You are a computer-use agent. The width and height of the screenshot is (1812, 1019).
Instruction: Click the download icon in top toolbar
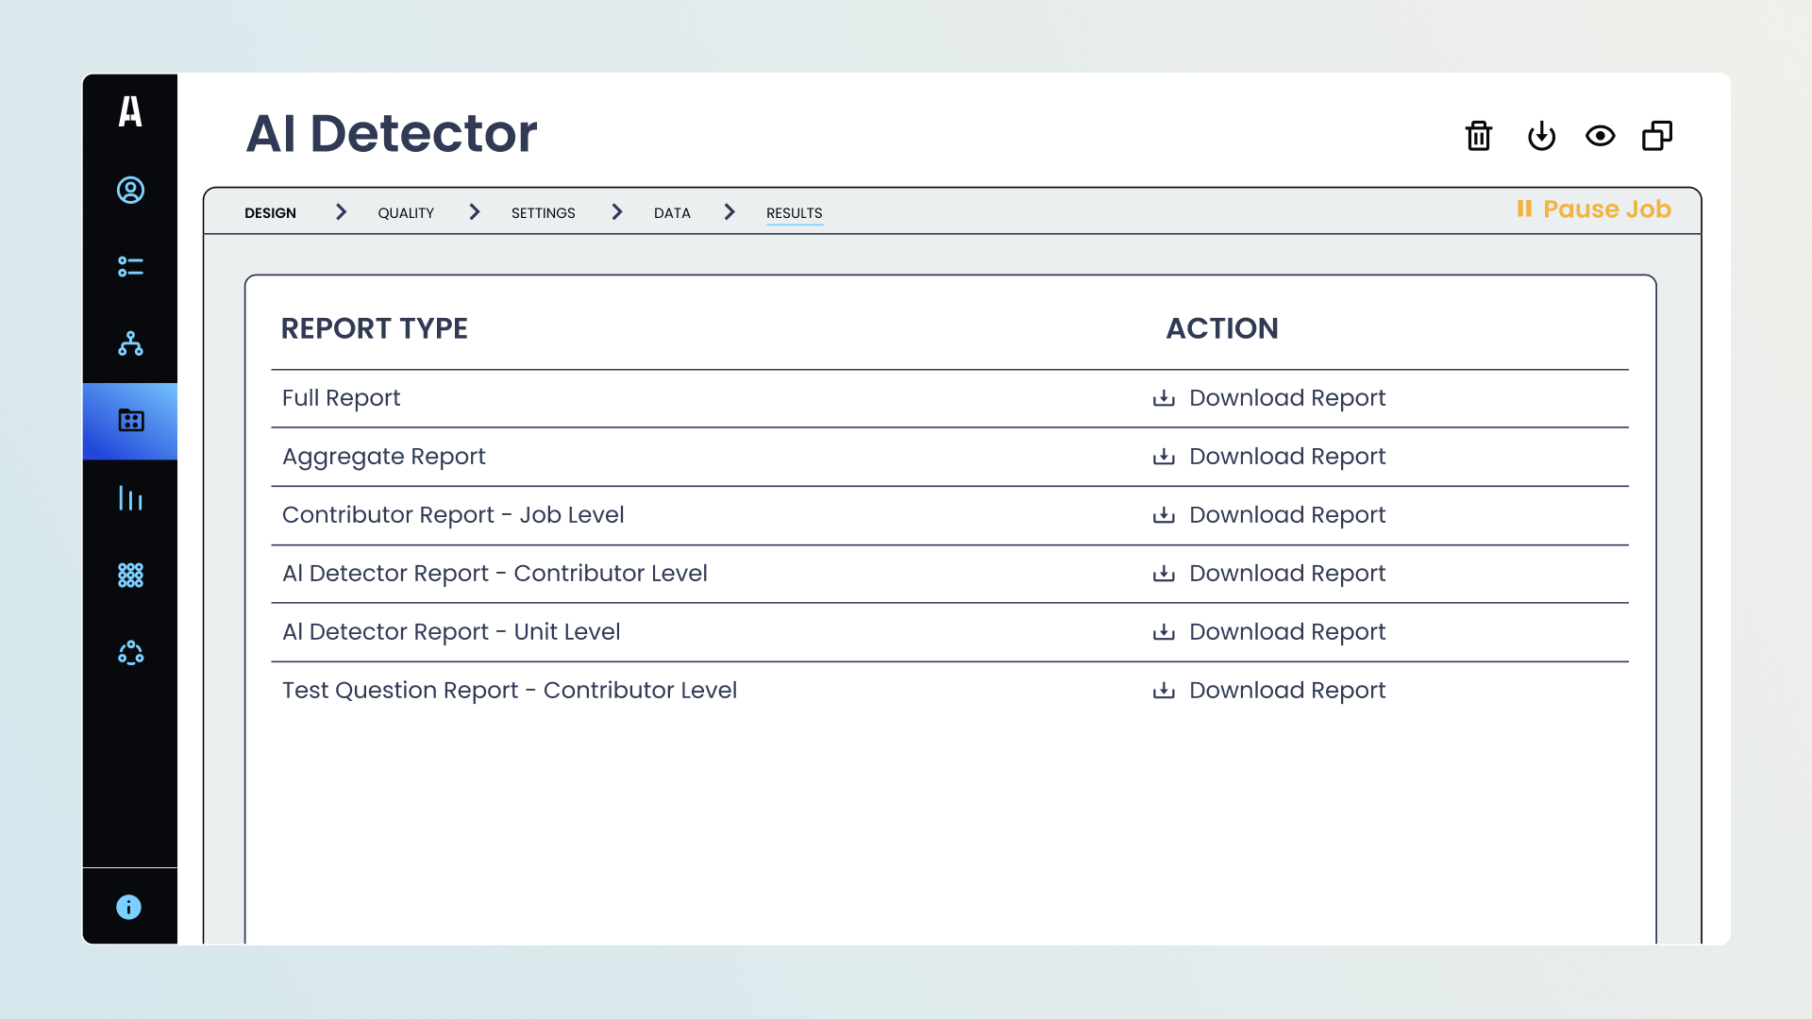point(1541,136)
